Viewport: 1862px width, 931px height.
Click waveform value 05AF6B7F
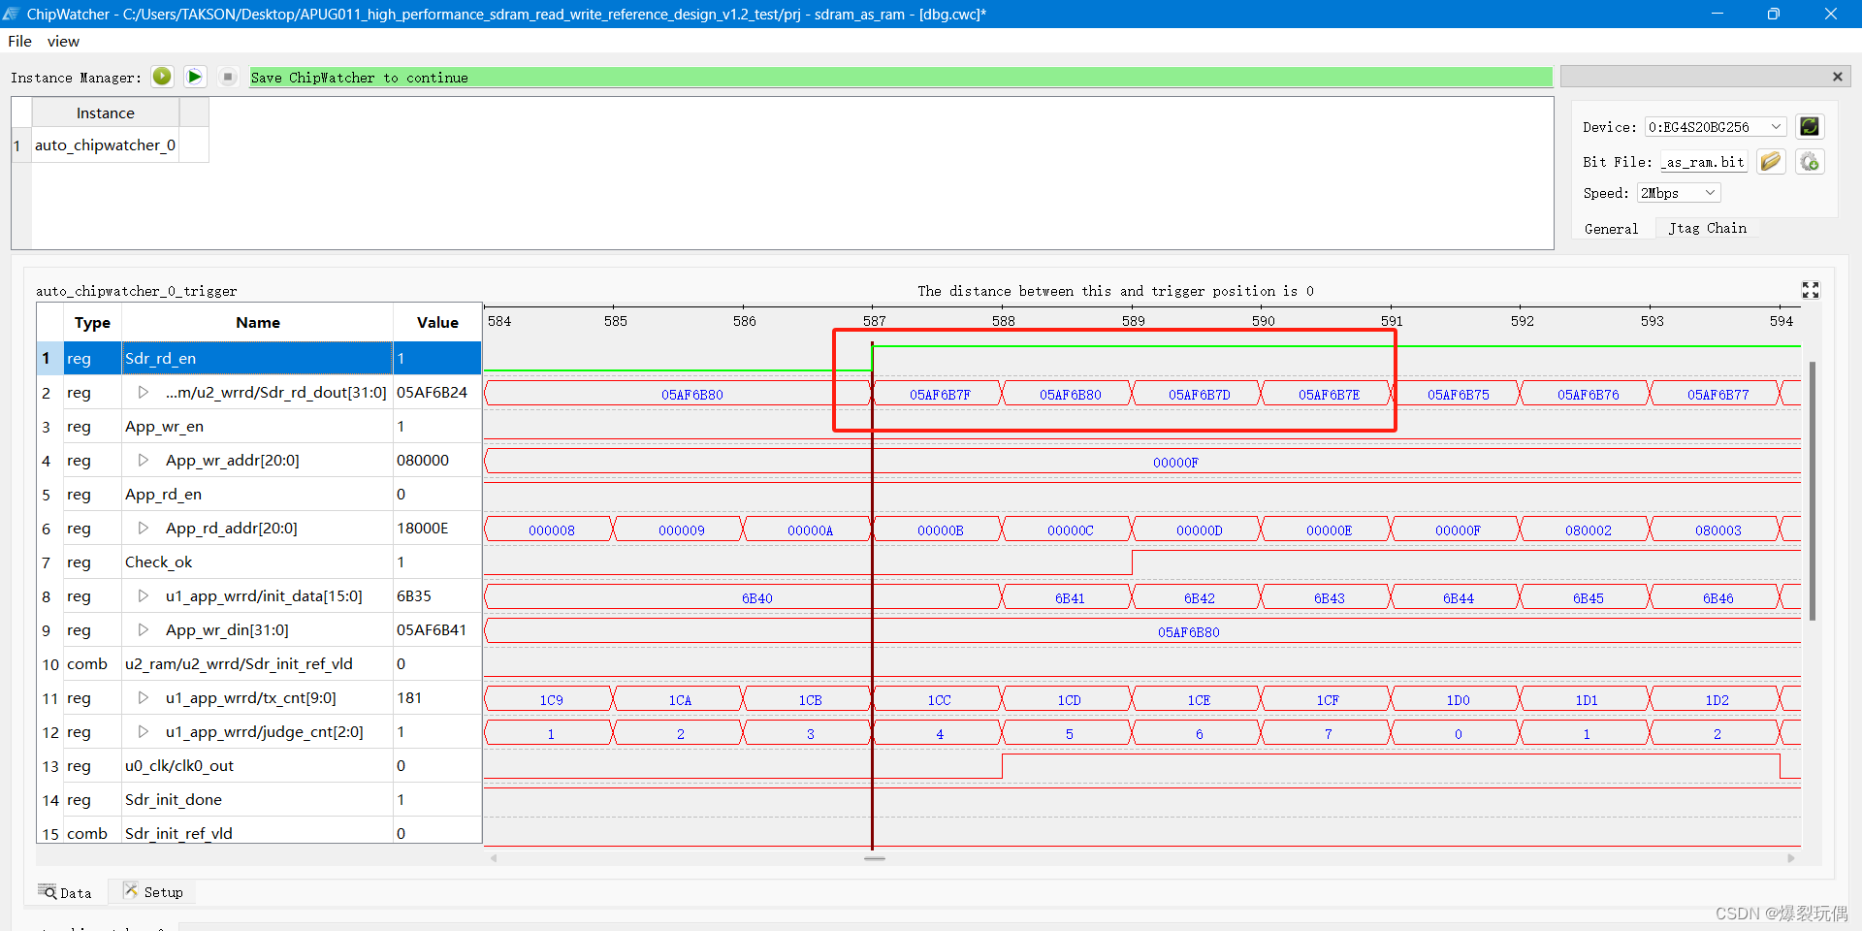939,395
